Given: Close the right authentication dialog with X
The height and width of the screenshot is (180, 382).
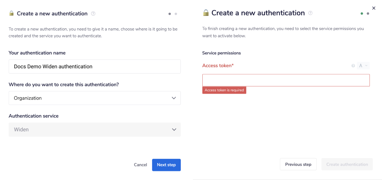Looking at the screenshot, I should tap(374, 8).
